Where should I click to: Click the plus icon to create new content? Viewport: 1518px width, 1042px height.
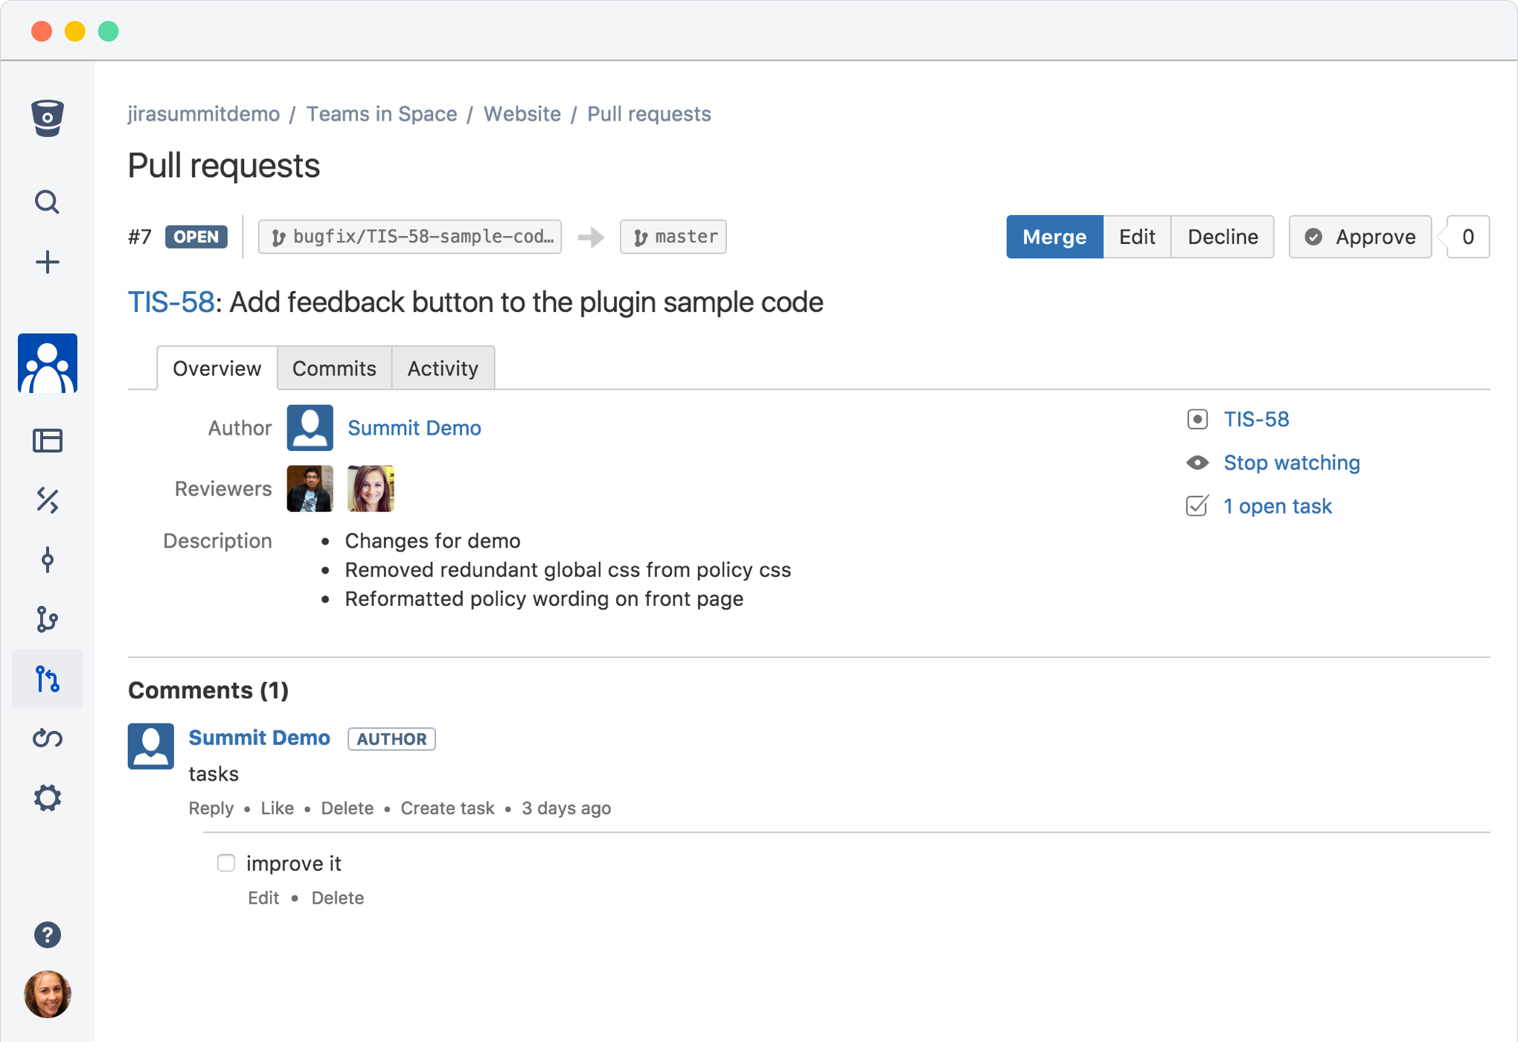tap(48, 262)
